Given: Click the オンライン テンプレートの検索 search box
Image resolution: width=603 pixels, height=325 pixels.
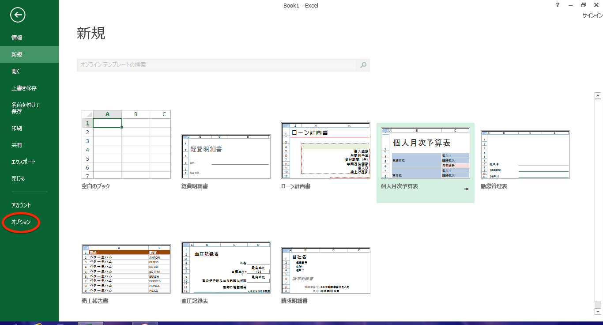Looking at the screenshot, I should (216, 65).
